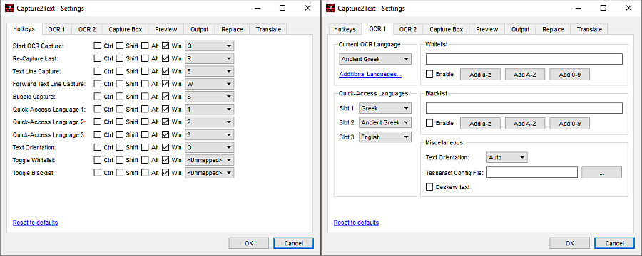Open Preview tab in left window
The image size is (642, 256).
click(165, 29)
